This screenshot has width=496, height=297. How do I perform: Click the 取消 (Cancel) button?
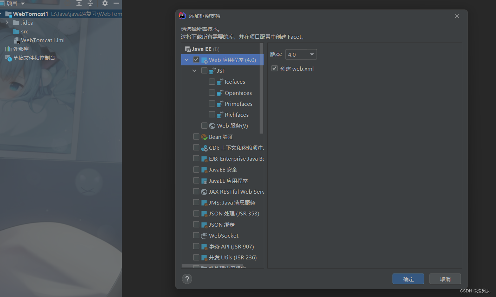pos(445,279)
